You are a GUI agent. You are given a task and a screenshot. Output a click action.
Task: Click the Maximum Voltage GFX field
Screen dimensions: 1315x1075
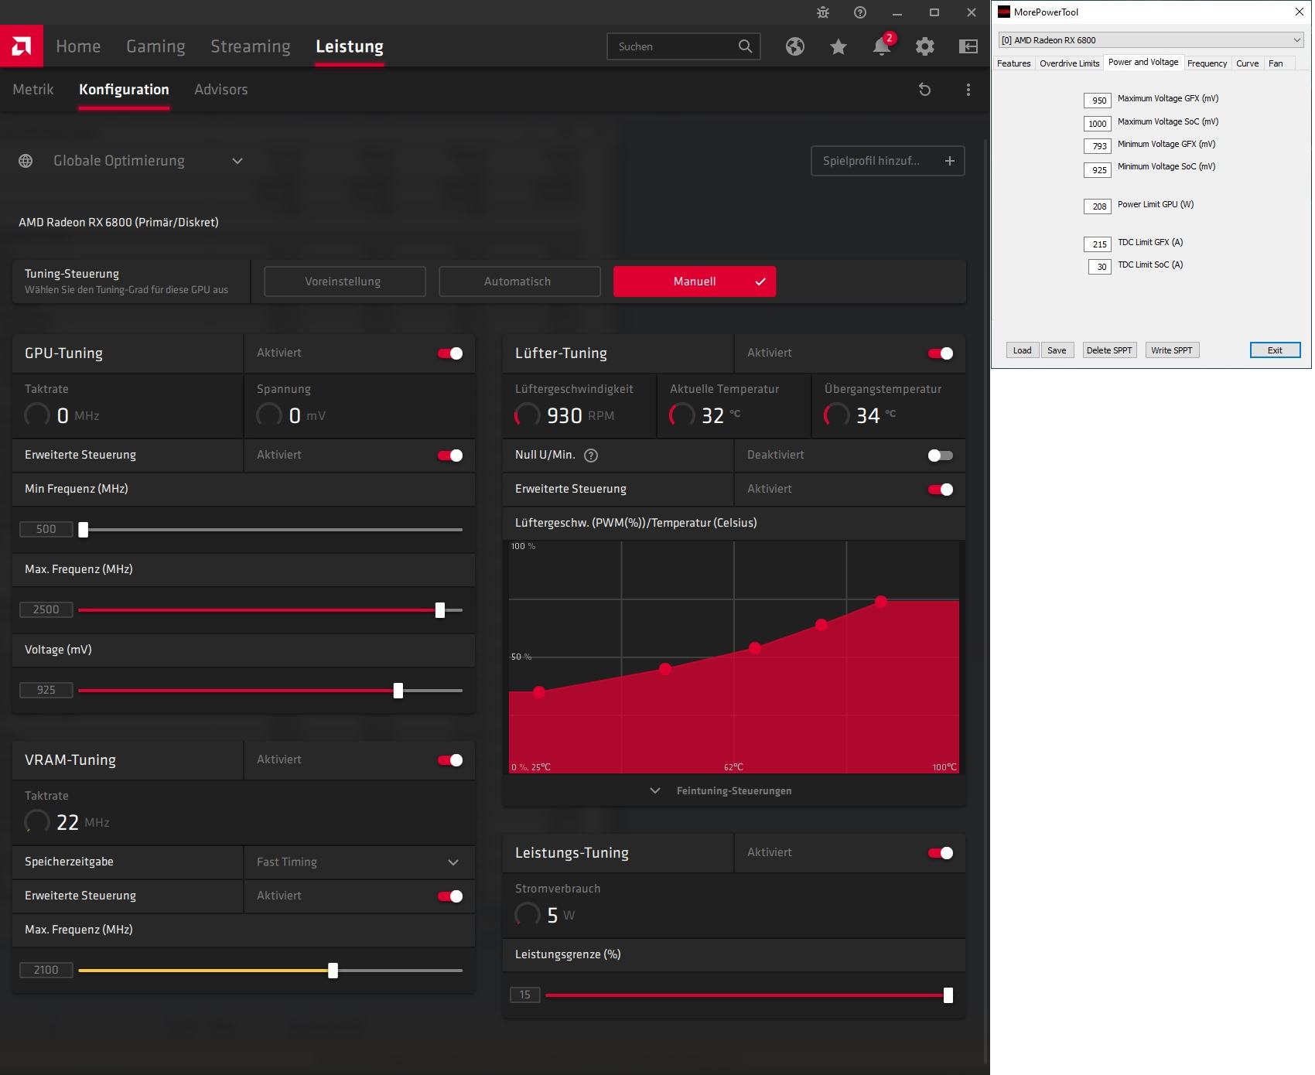(x=1098, y=101)
